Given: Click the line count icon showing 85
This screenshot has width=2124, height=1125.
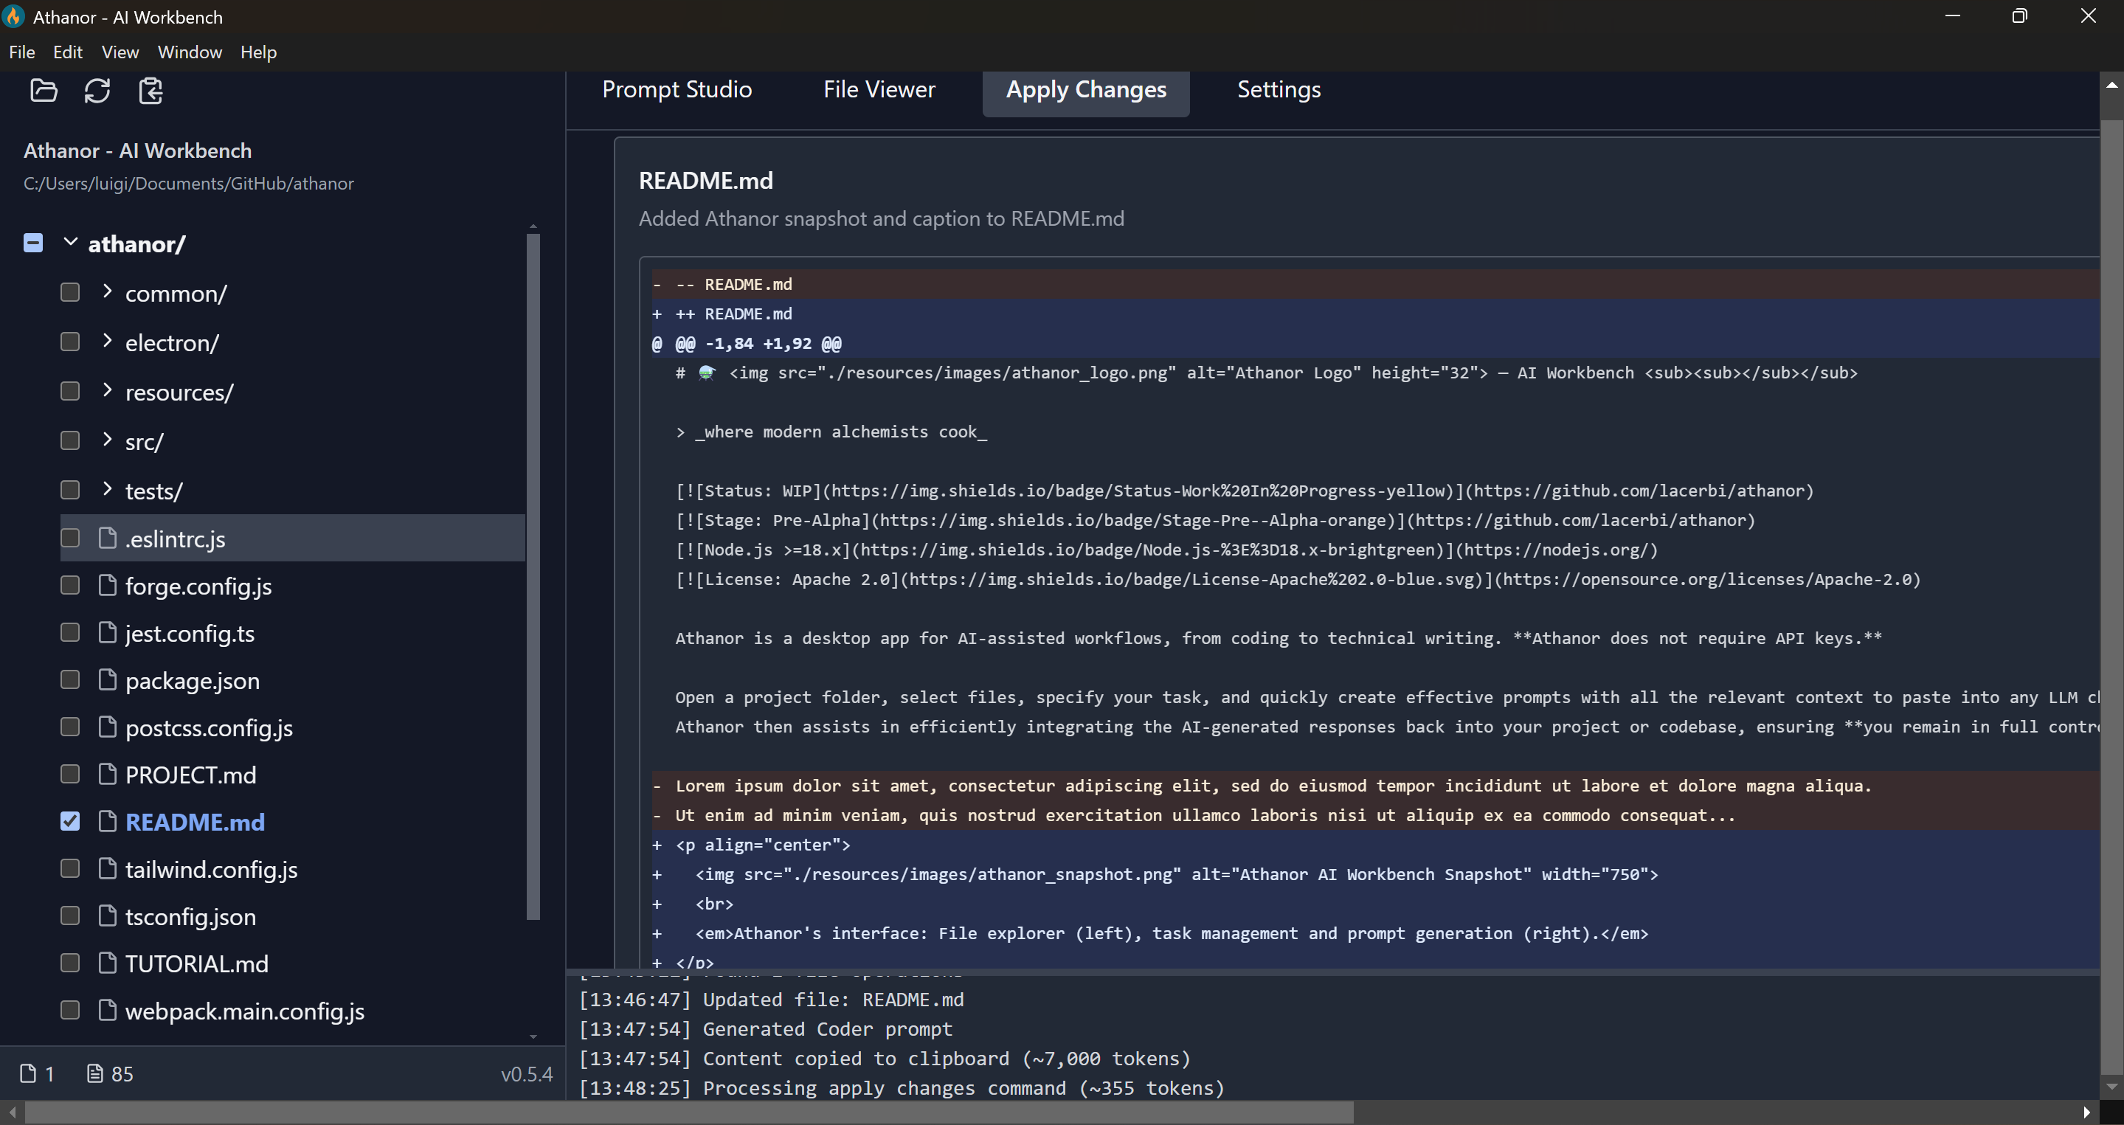Looking at the screenshot, I should coord(95,1073).
